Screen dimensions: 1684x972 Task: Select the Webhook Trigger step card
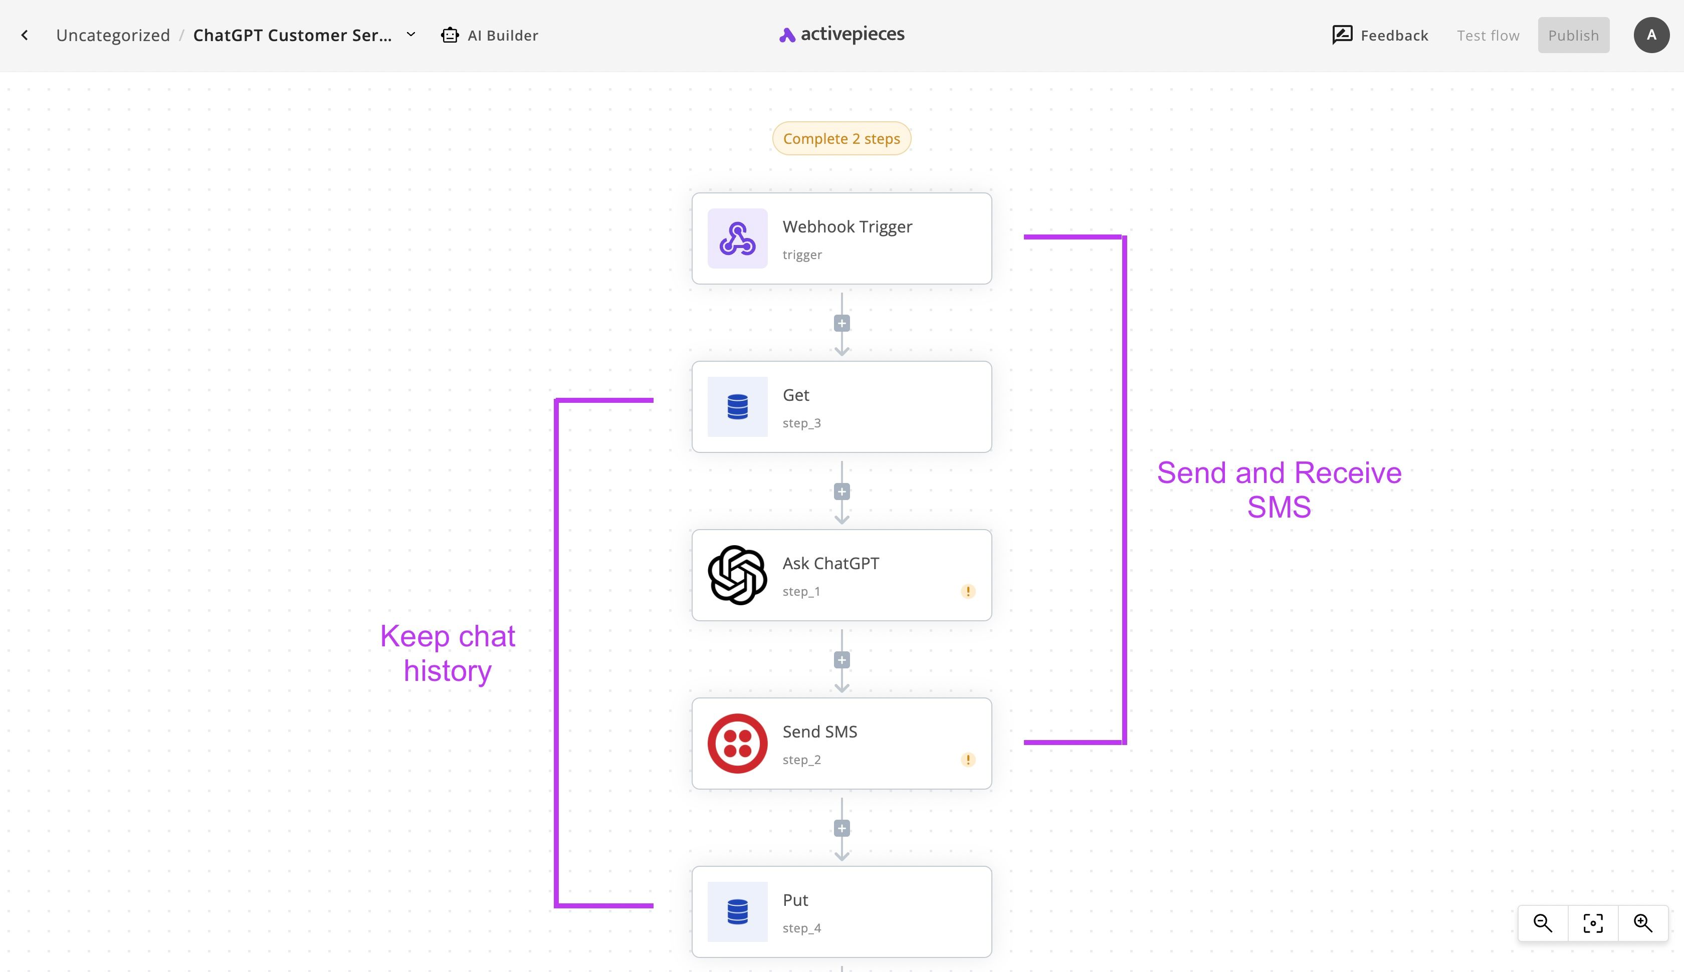(841, 238)
